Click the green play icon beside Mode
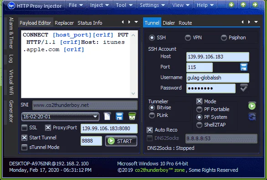267x180 pixels. pos(252,106)
